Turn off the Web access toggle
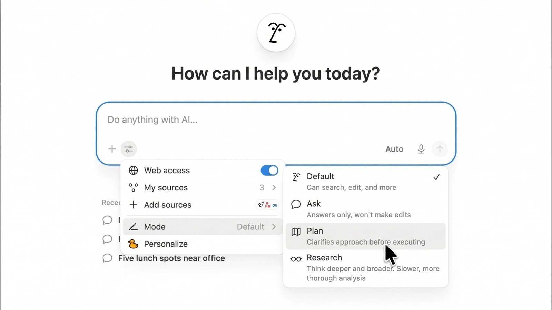The height and width of the screenshot is (310, 552). (x=269, y=170)
